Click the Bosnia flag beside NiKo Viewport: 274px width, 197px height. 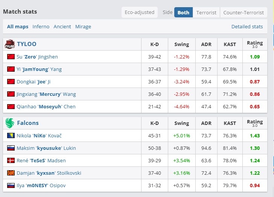click(x=11, y=135)
